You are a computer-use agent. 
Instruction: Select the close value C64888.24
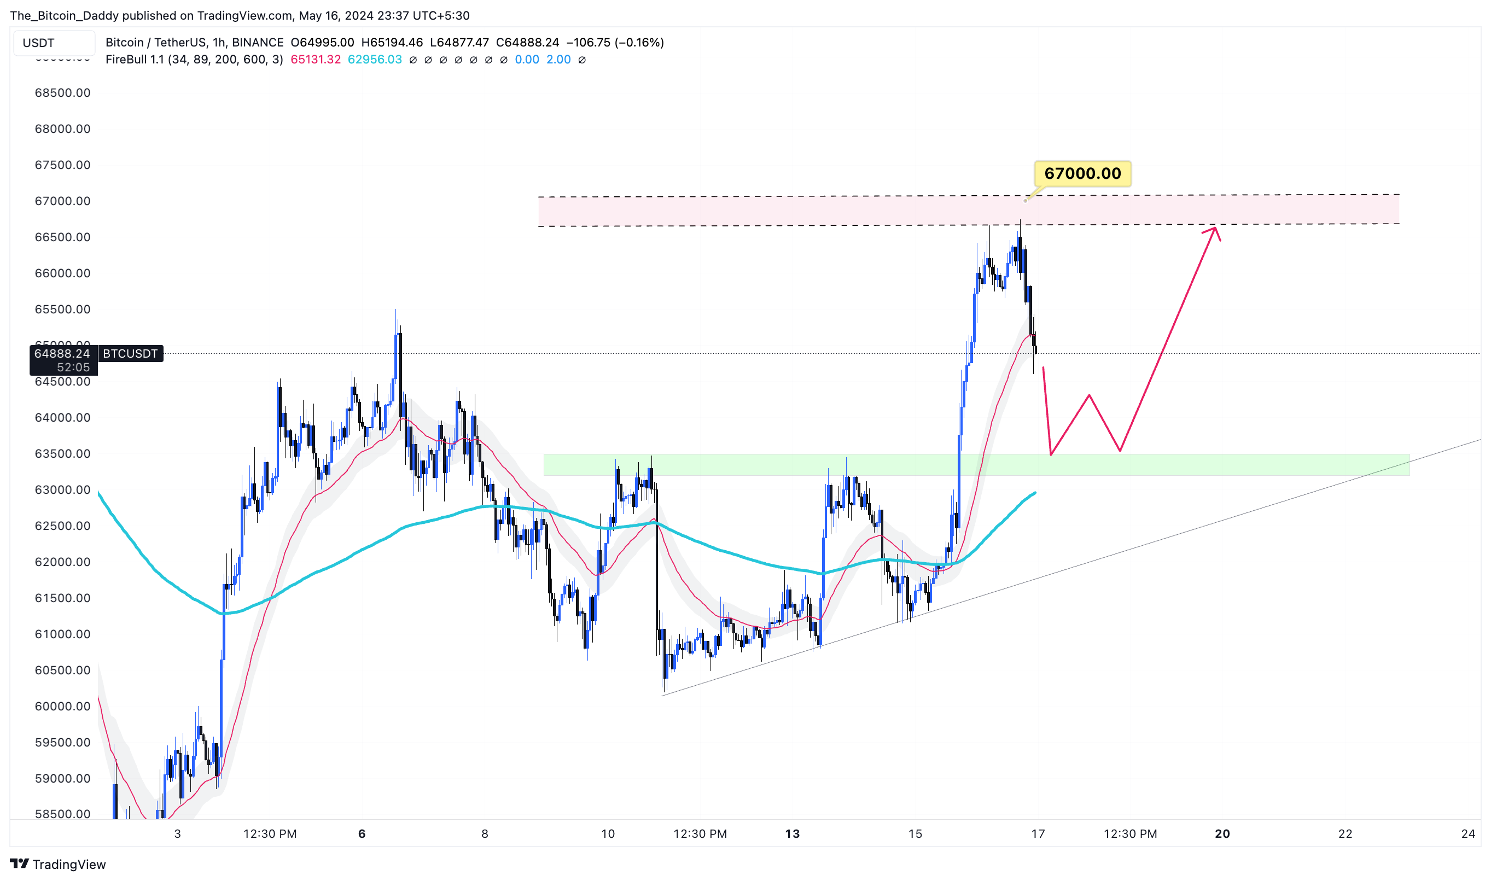point(527,42)
